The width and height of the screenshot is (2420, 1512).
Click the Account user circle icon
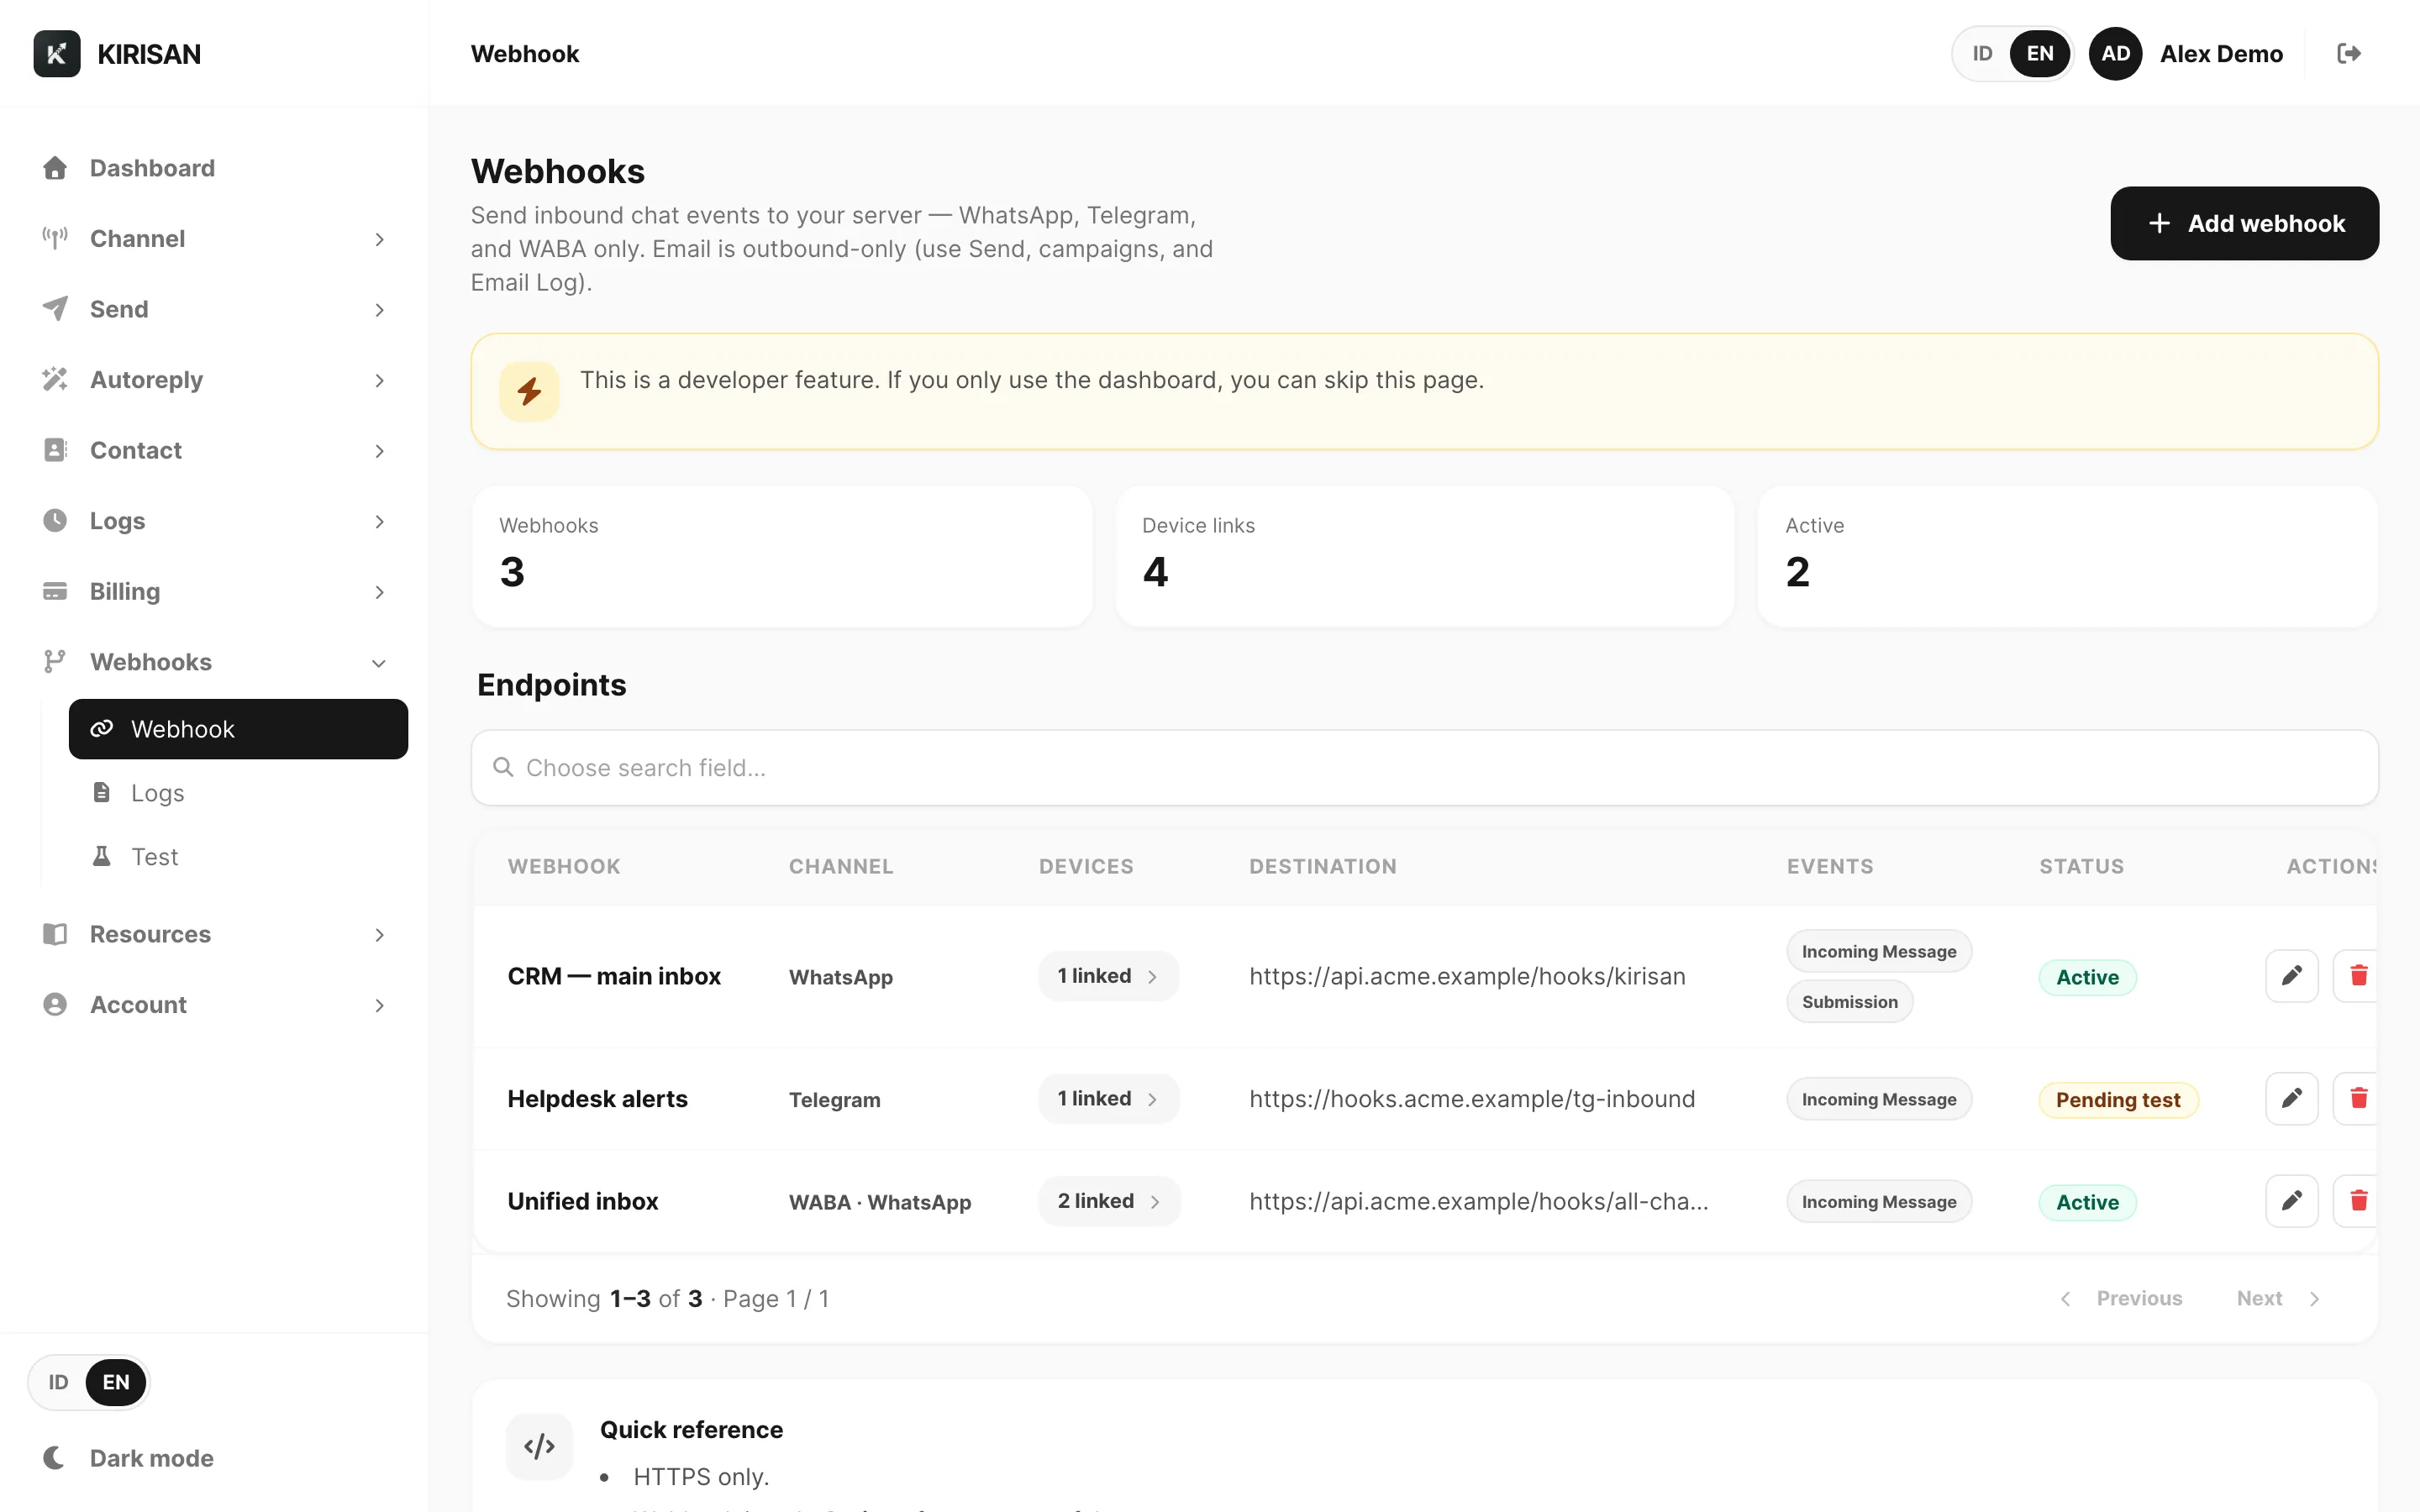(x=55, y=1004)
